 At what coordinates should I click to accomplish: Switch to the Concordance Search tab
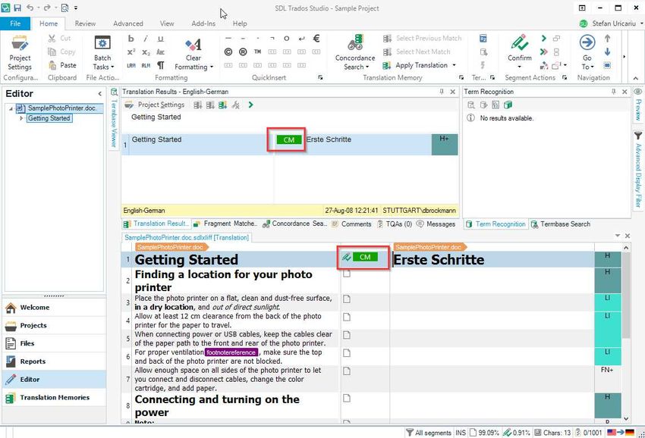(295, 224)
